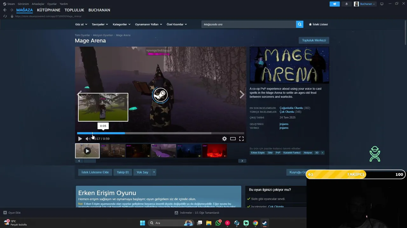The image size is (407, 228).
Task: Select the Karanlık Fantezi tag
Action: pos(292,153)
